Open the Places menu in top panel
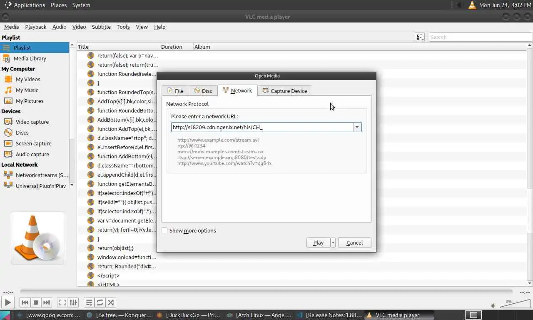Image resolution: width=533 pixels, height=320 pixels. pos(59,5)
